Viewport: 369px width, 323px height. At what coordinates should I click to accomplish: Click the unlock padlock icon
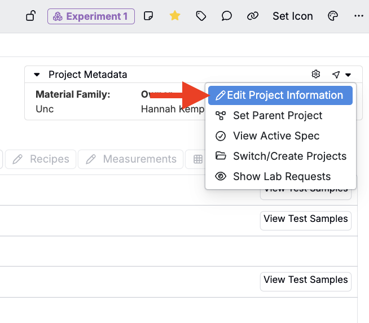[x=31, y=16]
